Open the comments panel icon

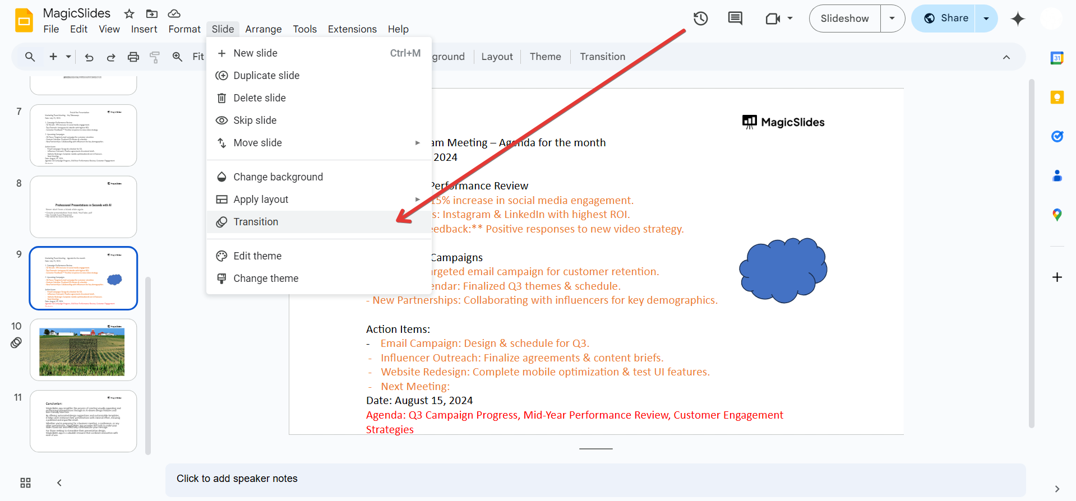[735, 18]
